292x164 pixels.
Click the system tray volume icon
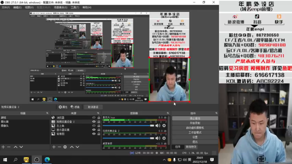[185, 160]
